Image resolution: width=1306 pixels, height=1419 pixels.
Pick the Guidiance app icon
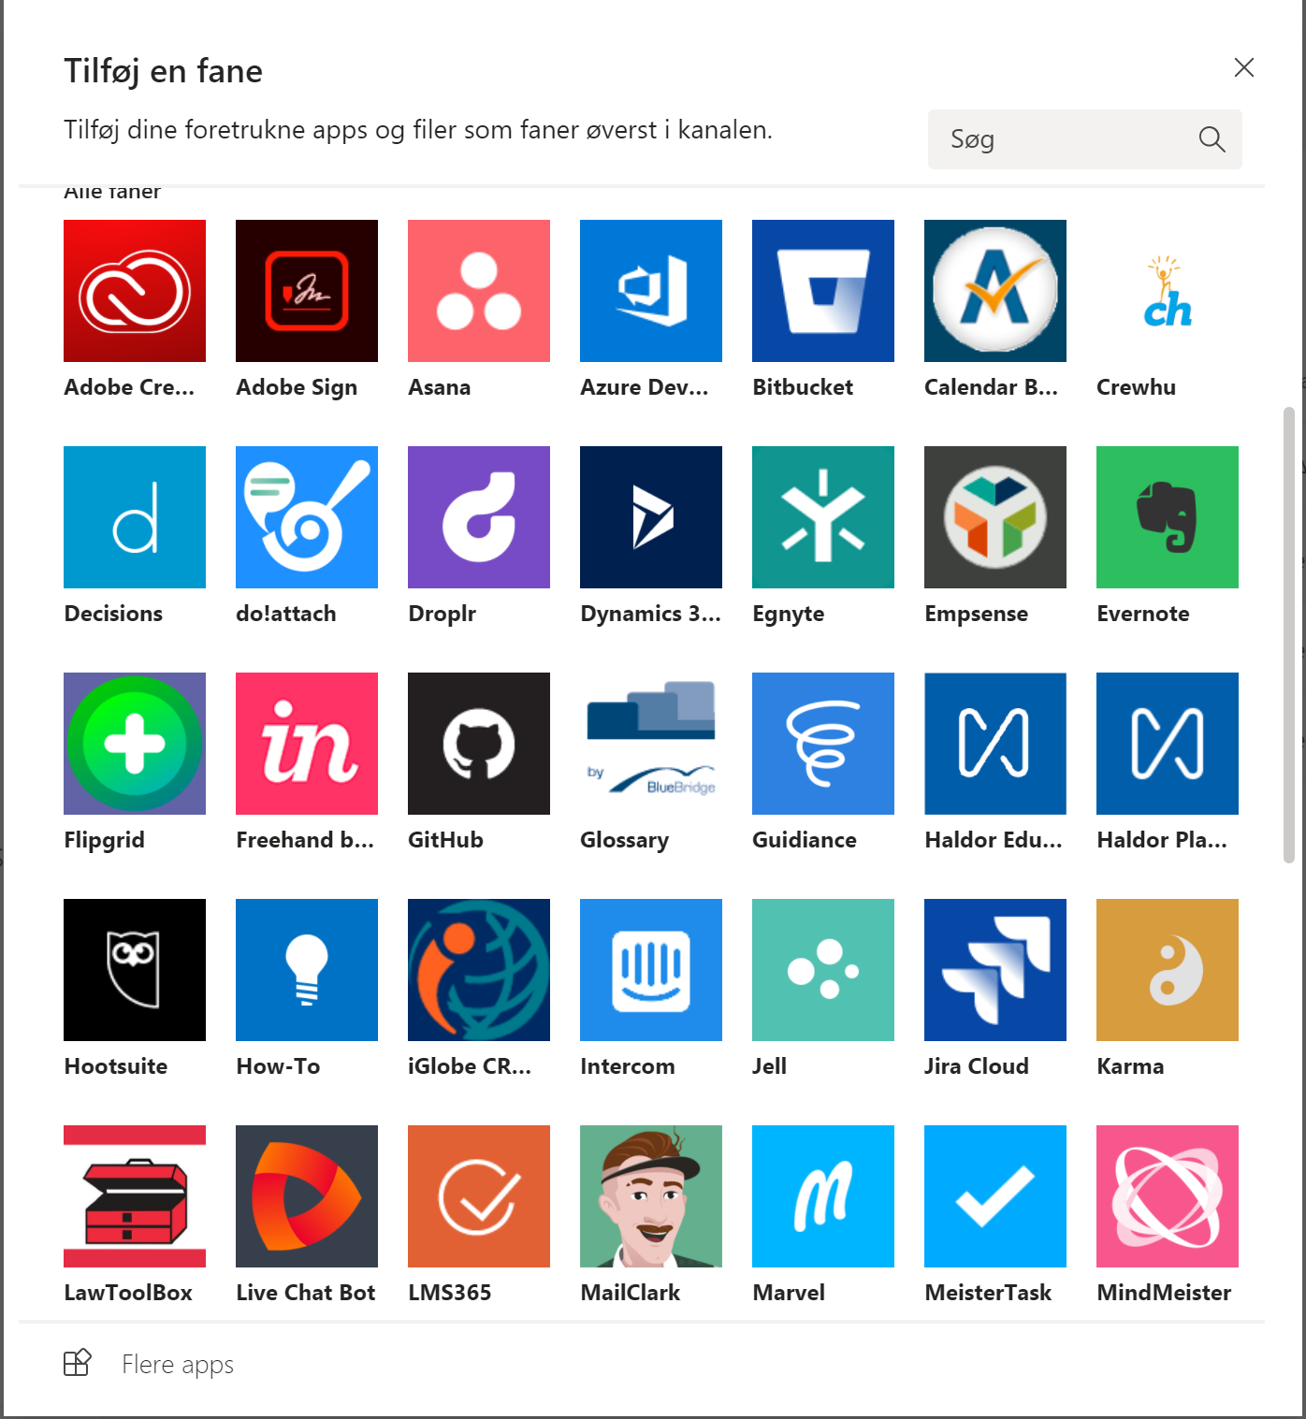click(823, 744)
